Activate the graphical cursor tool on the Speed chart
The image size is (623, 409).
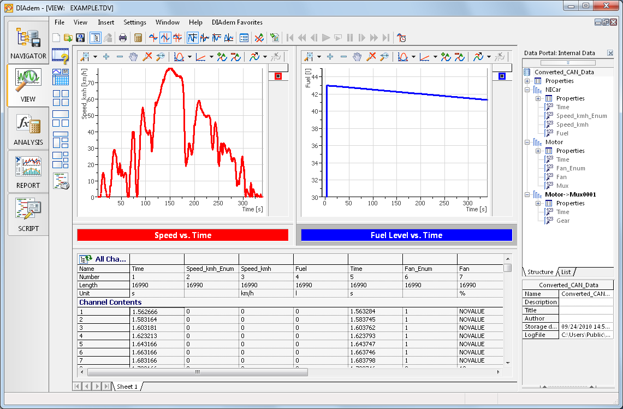tap(178, 56)
